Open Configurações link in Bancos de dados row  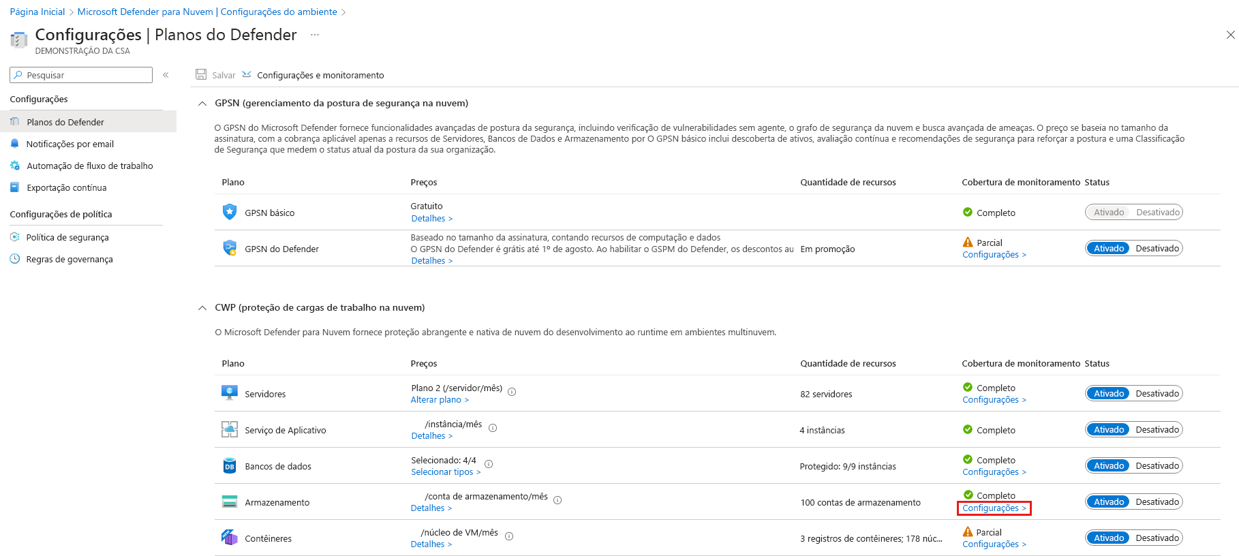coord(994,472)
